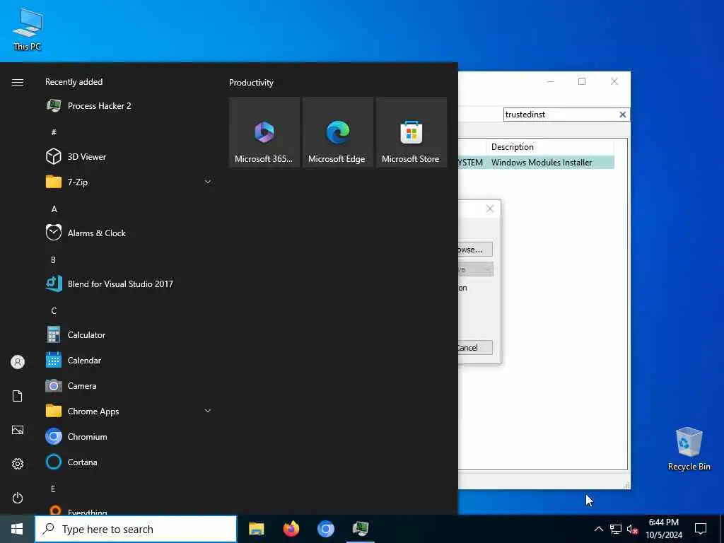724x543 pixels.
Task: Open network tray icon
Action: tap(616, 529)
